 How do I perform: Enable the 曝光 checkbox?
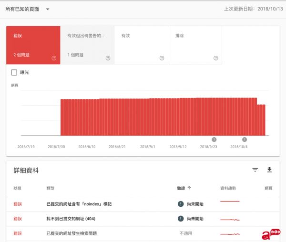[x=14, y=72]
